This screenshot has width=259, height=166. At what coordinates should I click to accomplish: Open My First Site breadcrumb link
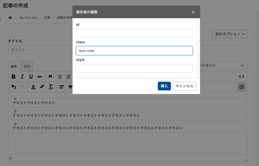tap(28, 18)
